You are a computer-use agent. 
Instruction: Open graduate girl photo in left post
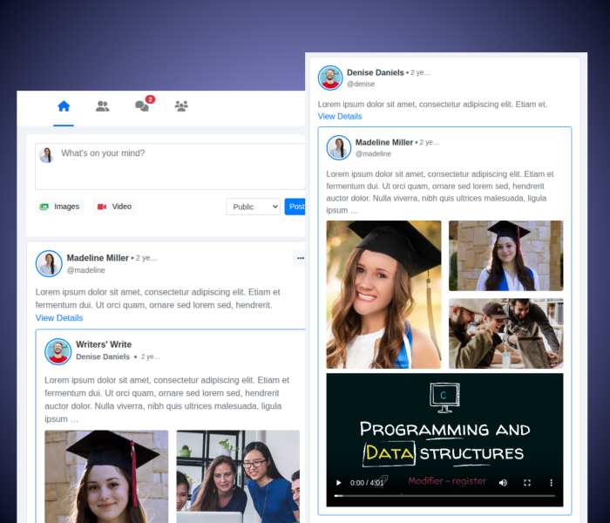click(x=106, y=476)
